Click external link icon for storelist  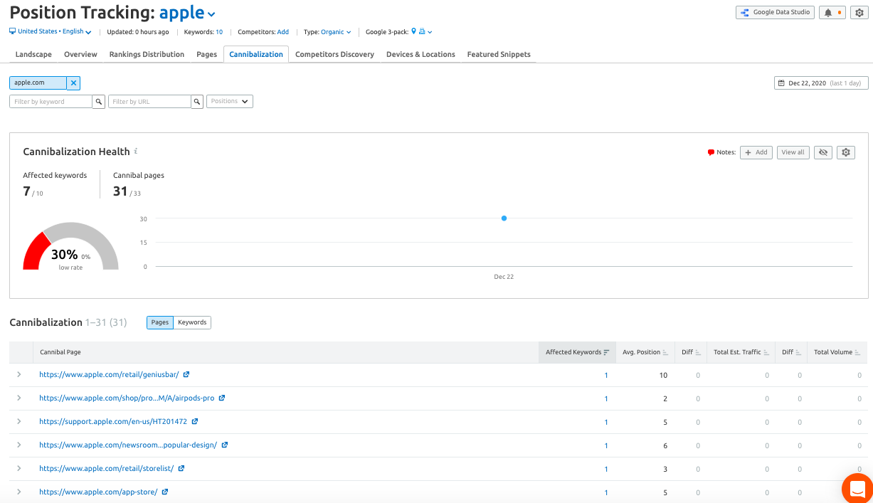[x=181, y=468]
